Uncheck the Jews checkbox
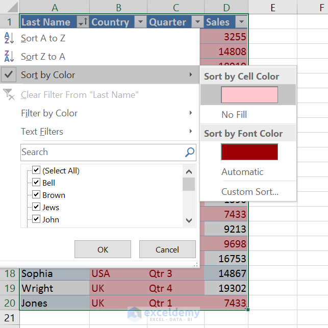This screenshot has width=328, height=328. click(x=36, y=207)
